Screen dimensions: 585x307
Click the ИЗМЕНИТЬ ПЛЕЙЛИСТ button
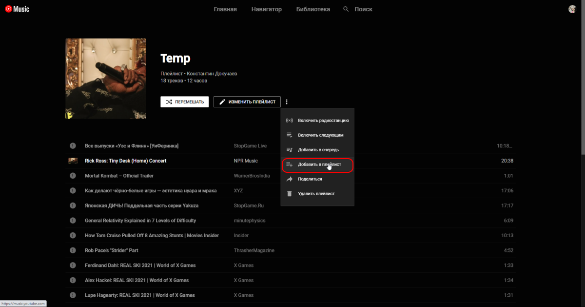[247, 102]
